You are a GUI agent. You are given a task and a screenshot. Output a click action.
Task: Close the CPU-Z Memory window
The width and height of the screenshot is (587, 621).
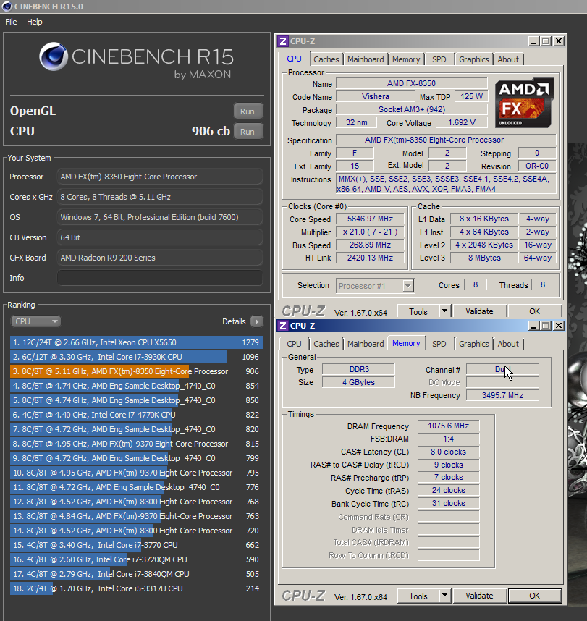[559, 325]
